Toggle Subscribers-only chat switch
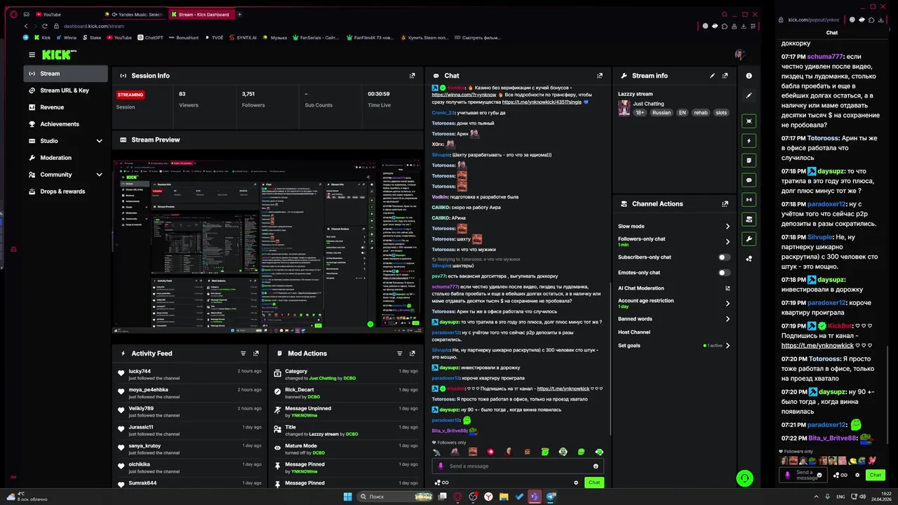 [724, 257]
